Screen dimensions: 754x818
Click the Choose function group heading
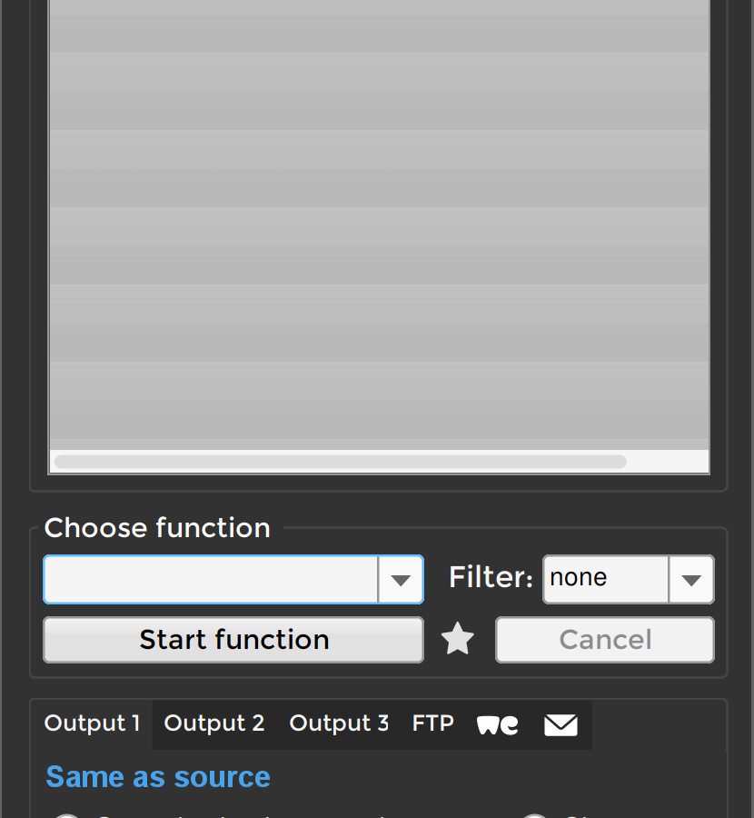click(x=157, y=528)
